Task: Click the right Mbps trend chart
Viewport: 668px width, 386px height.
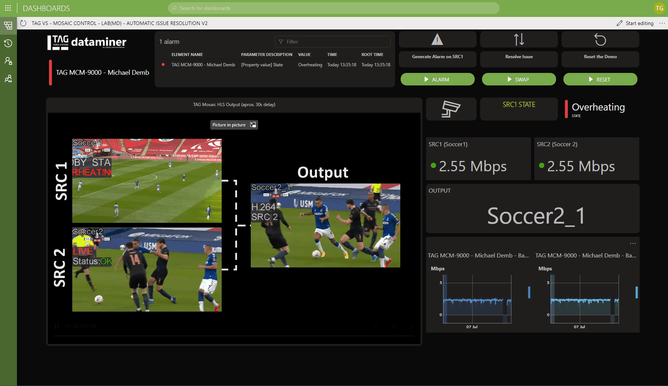Action: tap(585, 299)
